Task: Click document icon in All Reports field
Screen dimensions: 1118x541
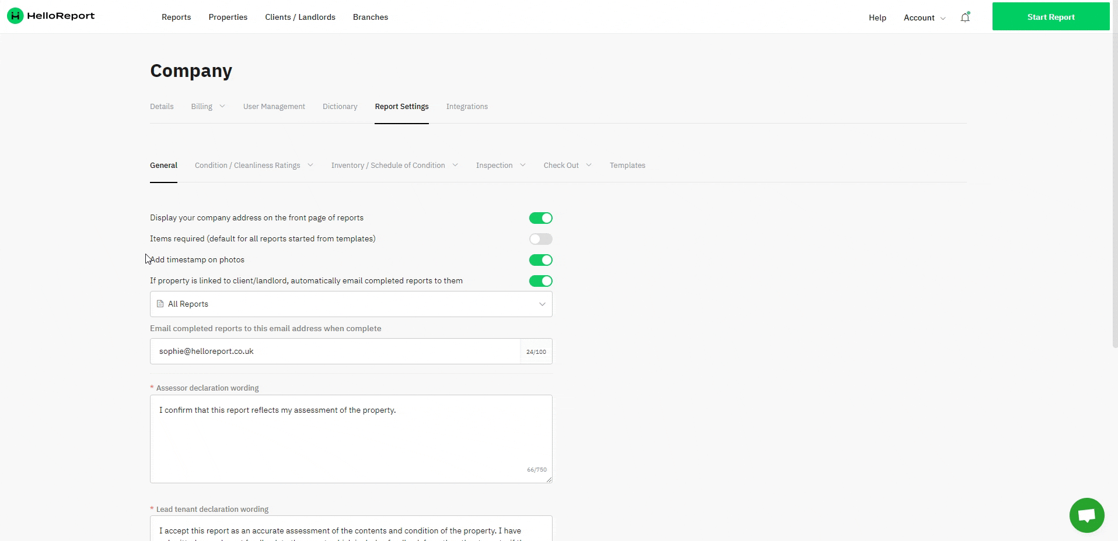Action: (160, 304)
